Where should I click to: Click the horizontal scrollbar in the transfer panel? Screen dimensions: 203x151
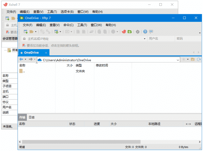tap(95, 141)
